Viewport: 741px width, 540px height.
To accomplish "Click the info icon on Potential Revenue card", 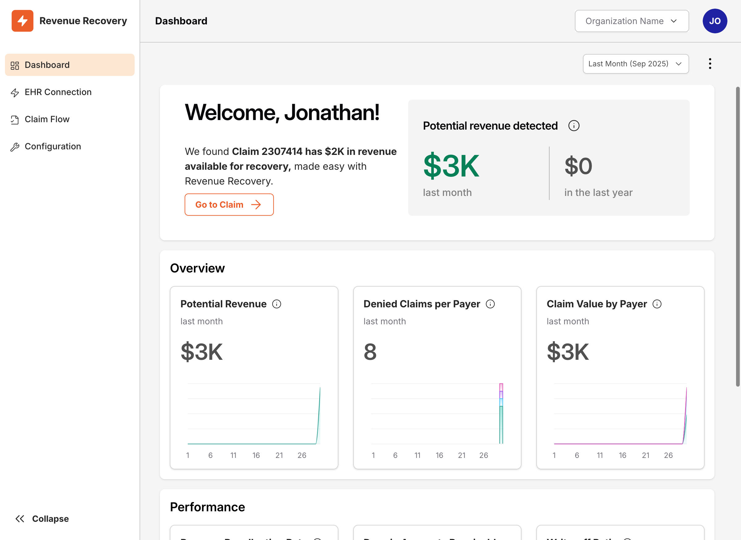I will [277, 304].
